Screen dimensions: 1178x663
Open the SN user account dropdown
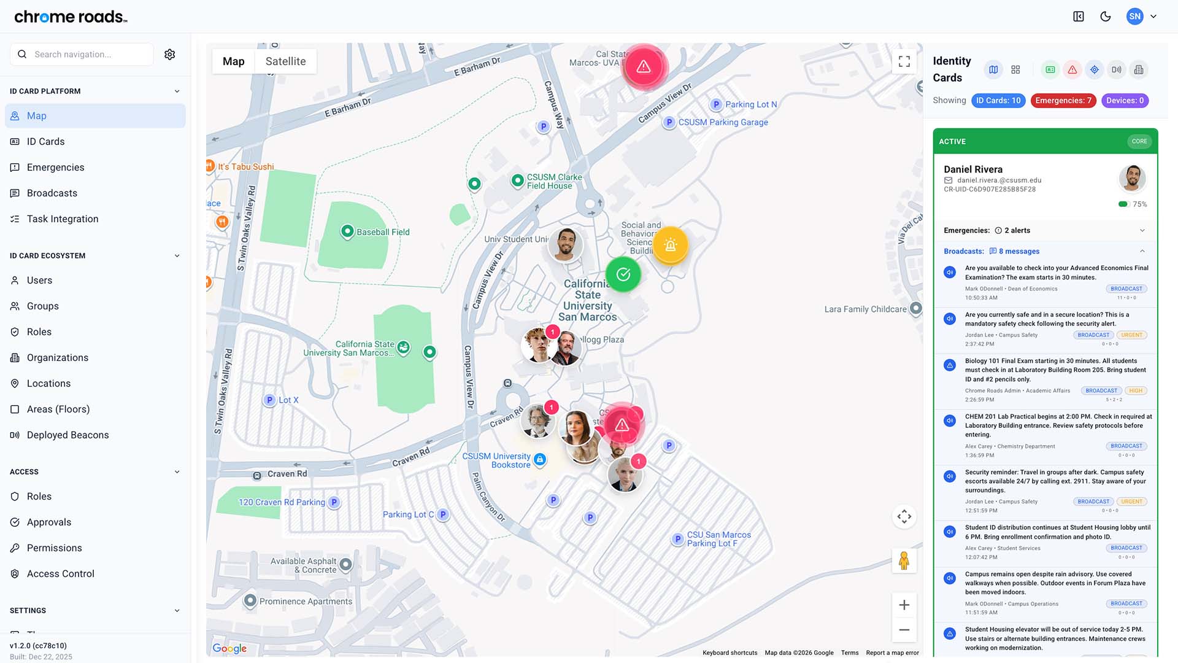[1142, 17]
